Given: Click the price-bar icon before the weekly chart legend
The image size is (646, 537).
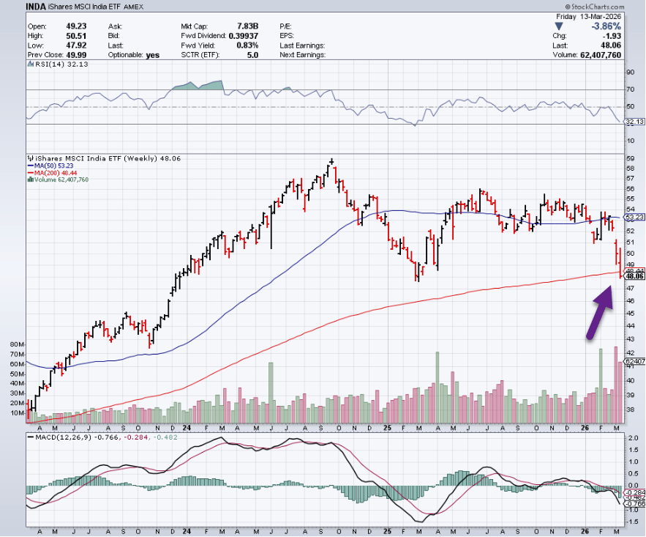Looking at the screenshot, I should (31, 158).
